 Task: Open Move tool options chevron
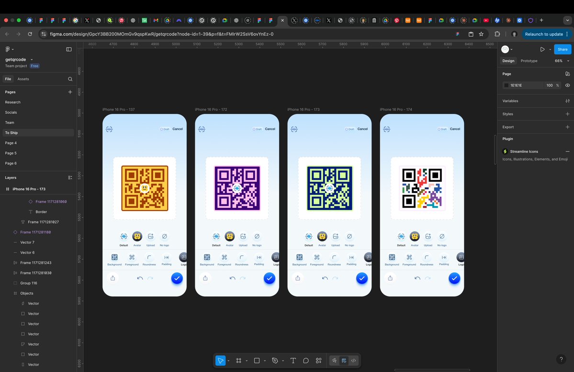228,361
